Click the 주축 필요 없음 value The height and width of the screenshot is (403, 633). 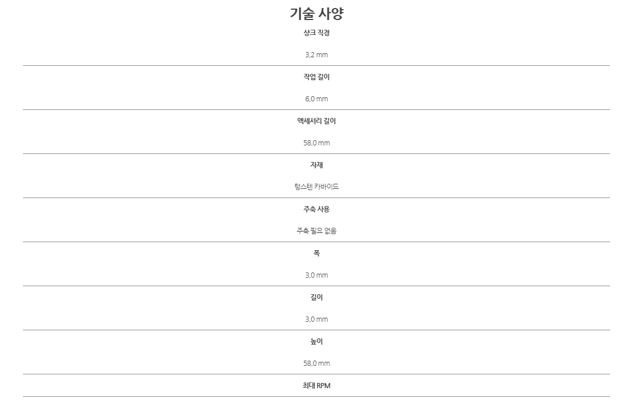click(x=316, y=231)
